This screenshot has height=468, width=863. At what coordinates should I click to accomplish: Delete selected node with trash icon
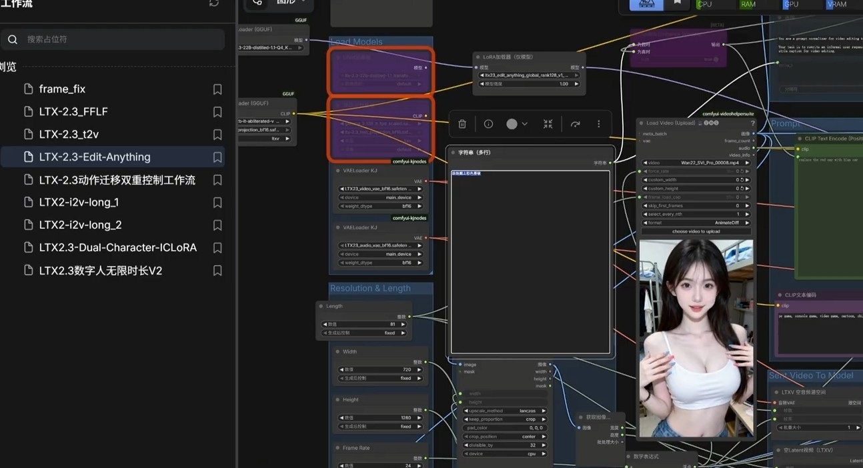coord(462,124)
